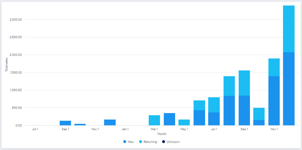This screenshot has width=302, height=150.
Task: Click Returning segment of the Nov 1 stacked bar
Action: [x=274, y=67]
